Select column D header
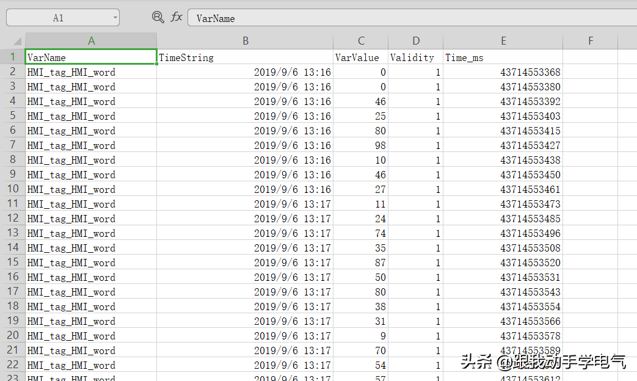The height and width of the screenshot is (381, 637). pos(416,41)
